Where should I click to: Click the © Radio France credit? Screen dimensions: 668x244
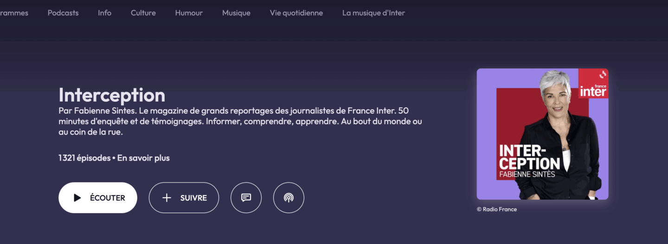tap(497, 209)
